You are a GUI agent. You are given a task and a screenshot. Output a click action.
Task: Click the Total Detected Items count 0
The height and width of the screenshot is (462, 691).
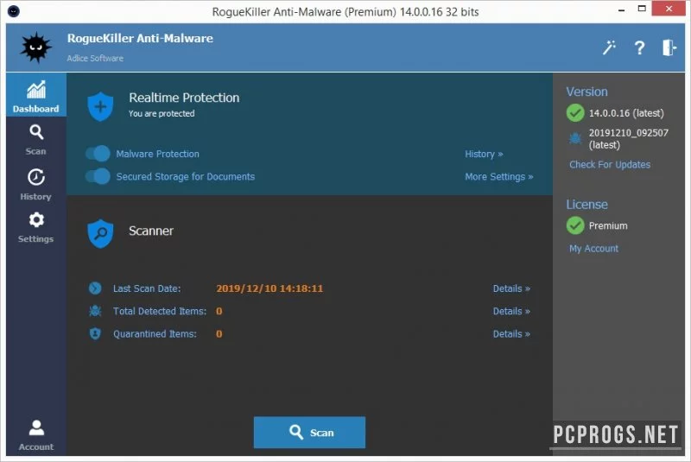(x=219, y=312)
